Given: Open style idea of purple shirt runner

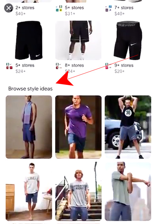Looking at the screenshot, I should point(78,127).
